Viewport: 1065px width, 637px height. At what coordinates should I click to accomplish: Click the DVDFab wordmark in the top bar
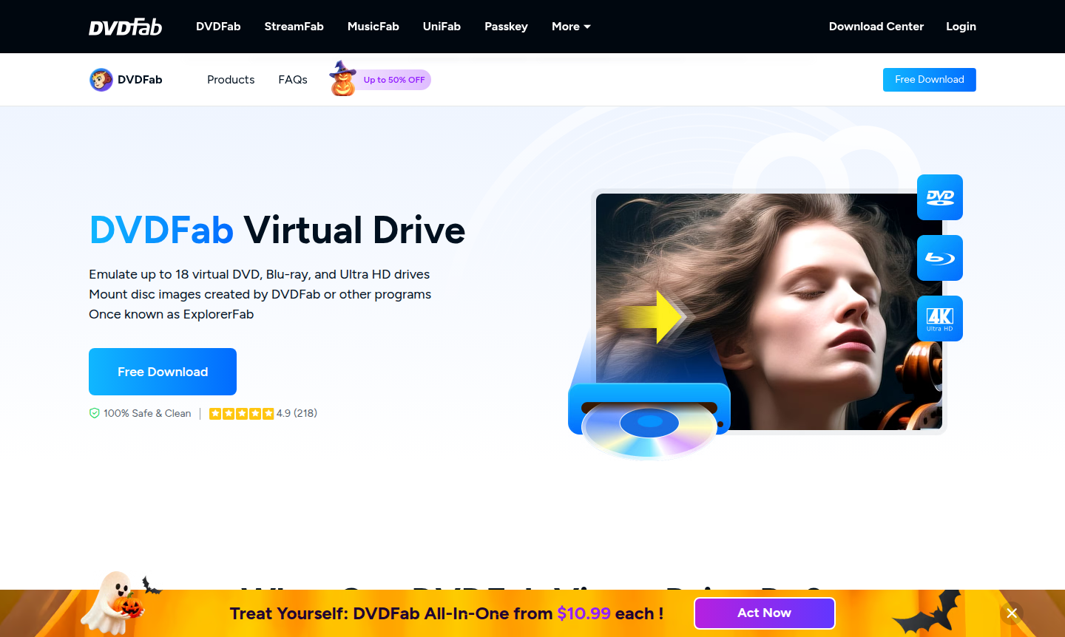(124, 27)
